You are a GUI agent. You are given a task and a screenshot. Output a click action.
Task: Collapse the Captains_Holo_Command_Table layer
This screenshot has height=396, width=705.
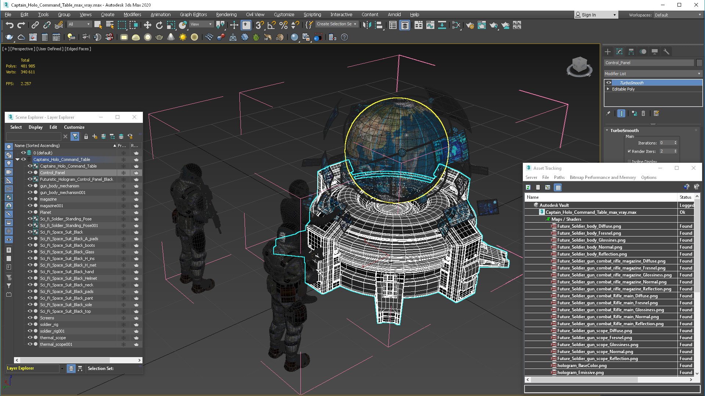17,159
